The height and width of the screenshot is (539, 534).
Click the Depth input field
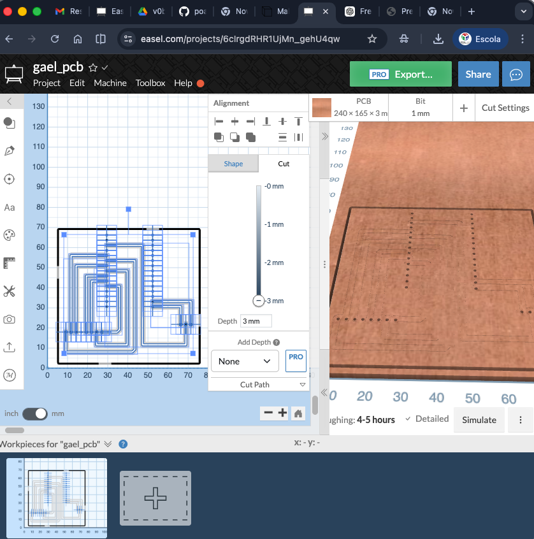256,321
